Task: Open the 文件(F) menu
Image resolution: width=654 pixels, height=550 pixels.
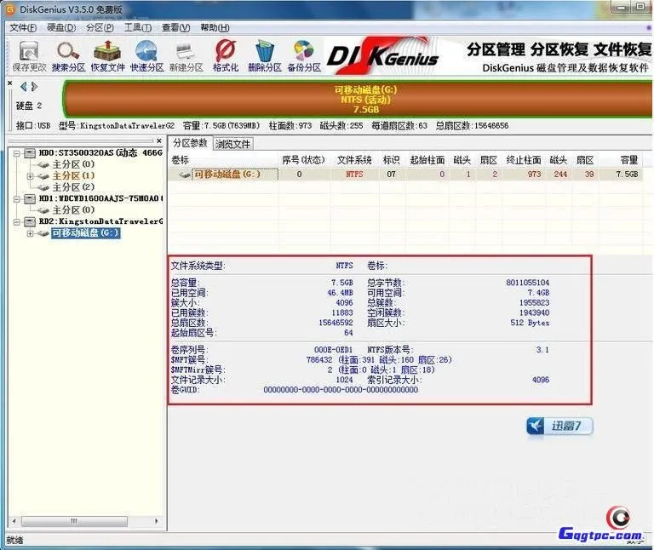Action: coord(23,27)
